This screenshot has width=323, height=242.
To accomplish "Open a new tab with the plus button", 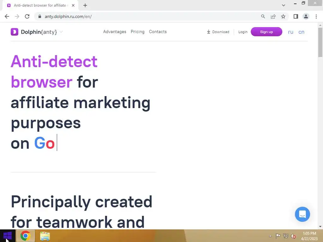I will pyautogui.click(x=85, y=5).
